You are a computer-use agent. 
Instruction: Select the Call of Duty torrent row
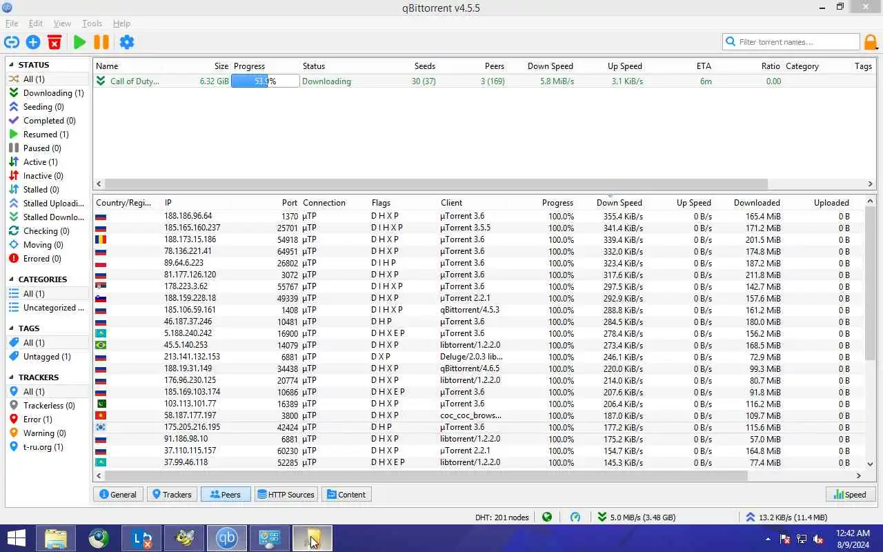[x=484, y=81]
